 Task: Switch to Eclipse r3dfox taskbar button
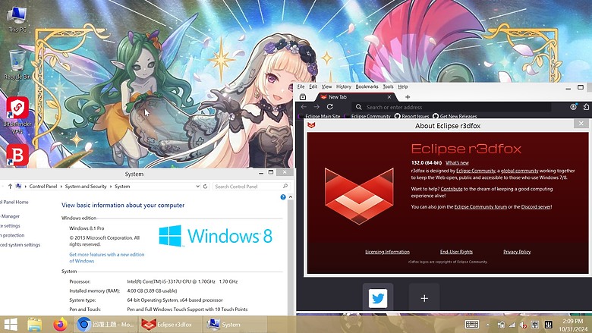point(170,325)
